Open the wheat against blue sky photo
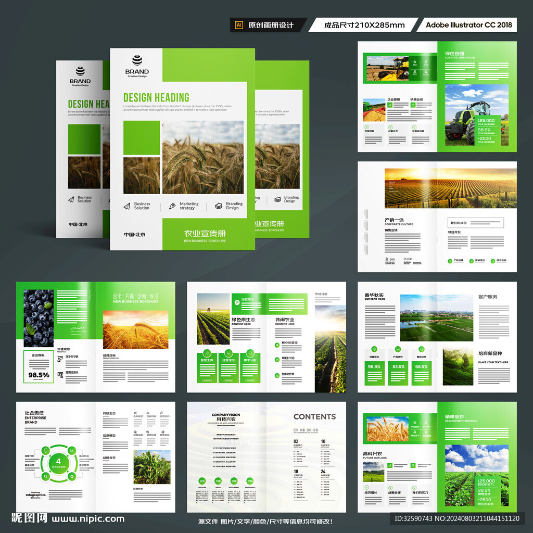 tap(387, 429)
